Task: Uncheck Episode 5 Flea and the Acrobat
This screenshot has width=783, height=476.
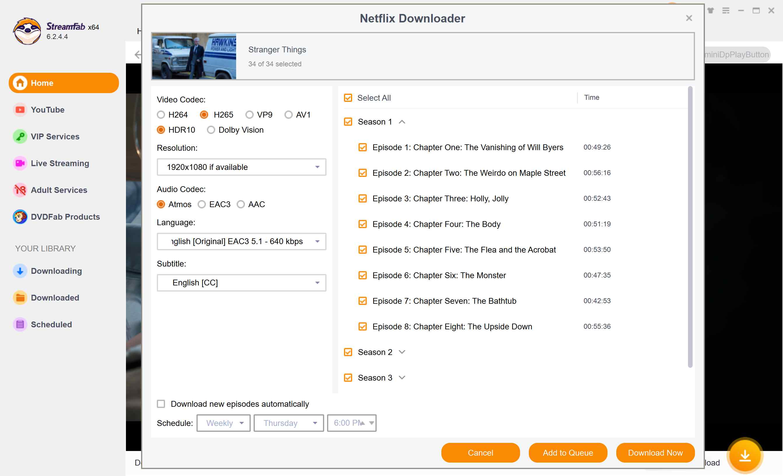Action: click(363, 250)
